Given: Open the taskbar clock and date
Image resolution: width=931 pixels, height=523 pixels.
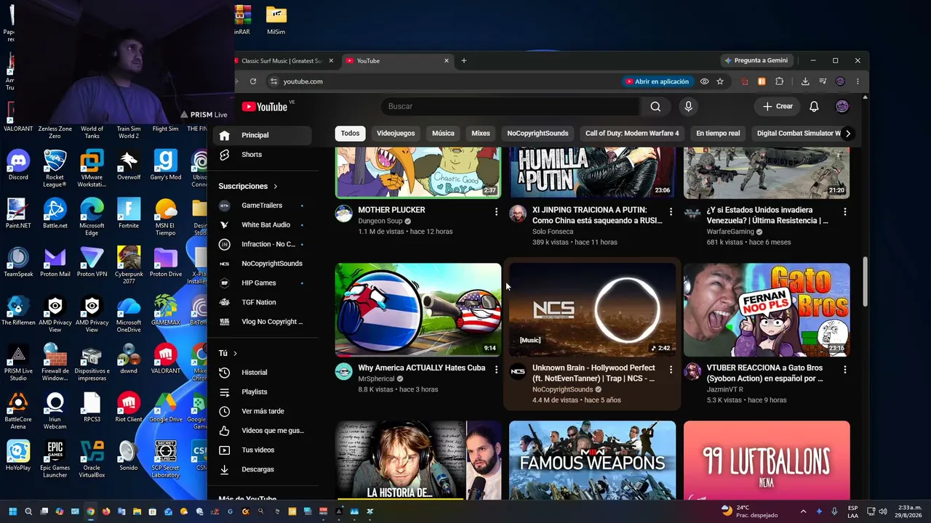Looking at the screenshot, I should [909, 511].
